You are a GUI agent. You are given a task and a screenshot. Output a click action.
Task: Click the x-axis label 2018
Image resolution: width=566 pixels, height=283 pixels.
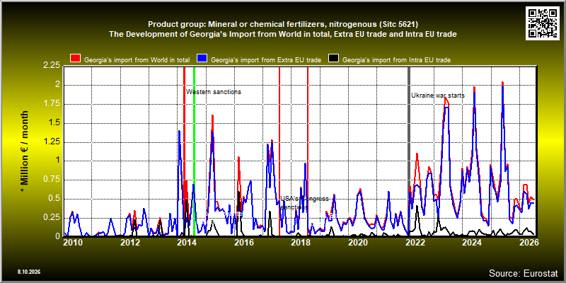point(299,243)
